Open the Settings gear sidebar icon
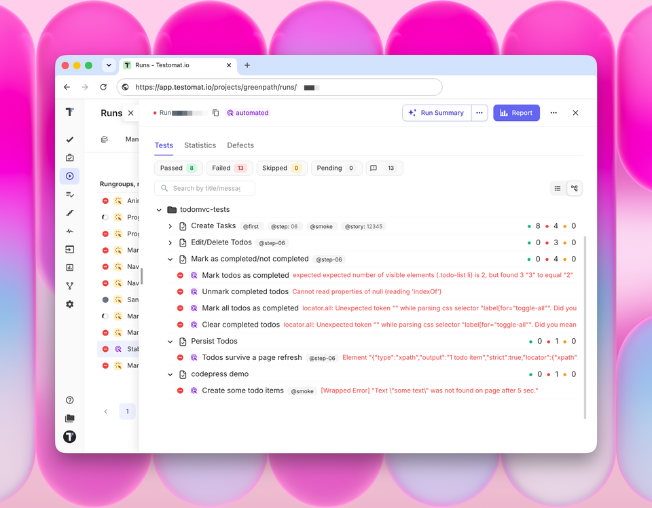The height and width of the screenshot is (508, 652). [69, 304]
